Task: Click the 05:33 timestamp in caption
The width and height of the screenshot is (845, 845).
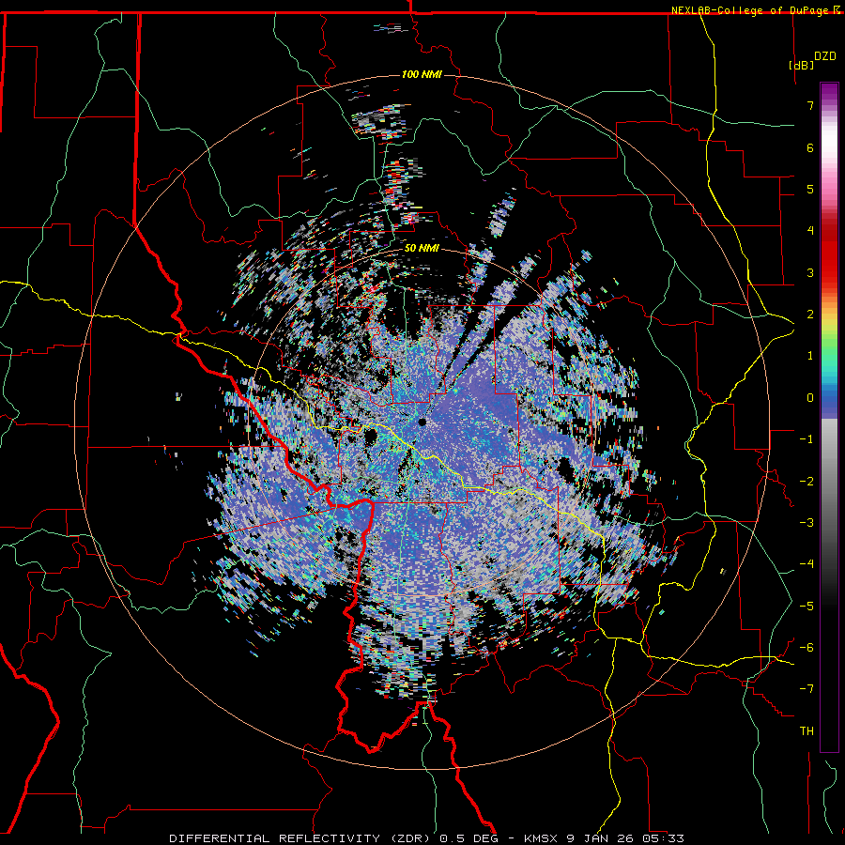Action: pyautogui.click(x=664, y=838)
